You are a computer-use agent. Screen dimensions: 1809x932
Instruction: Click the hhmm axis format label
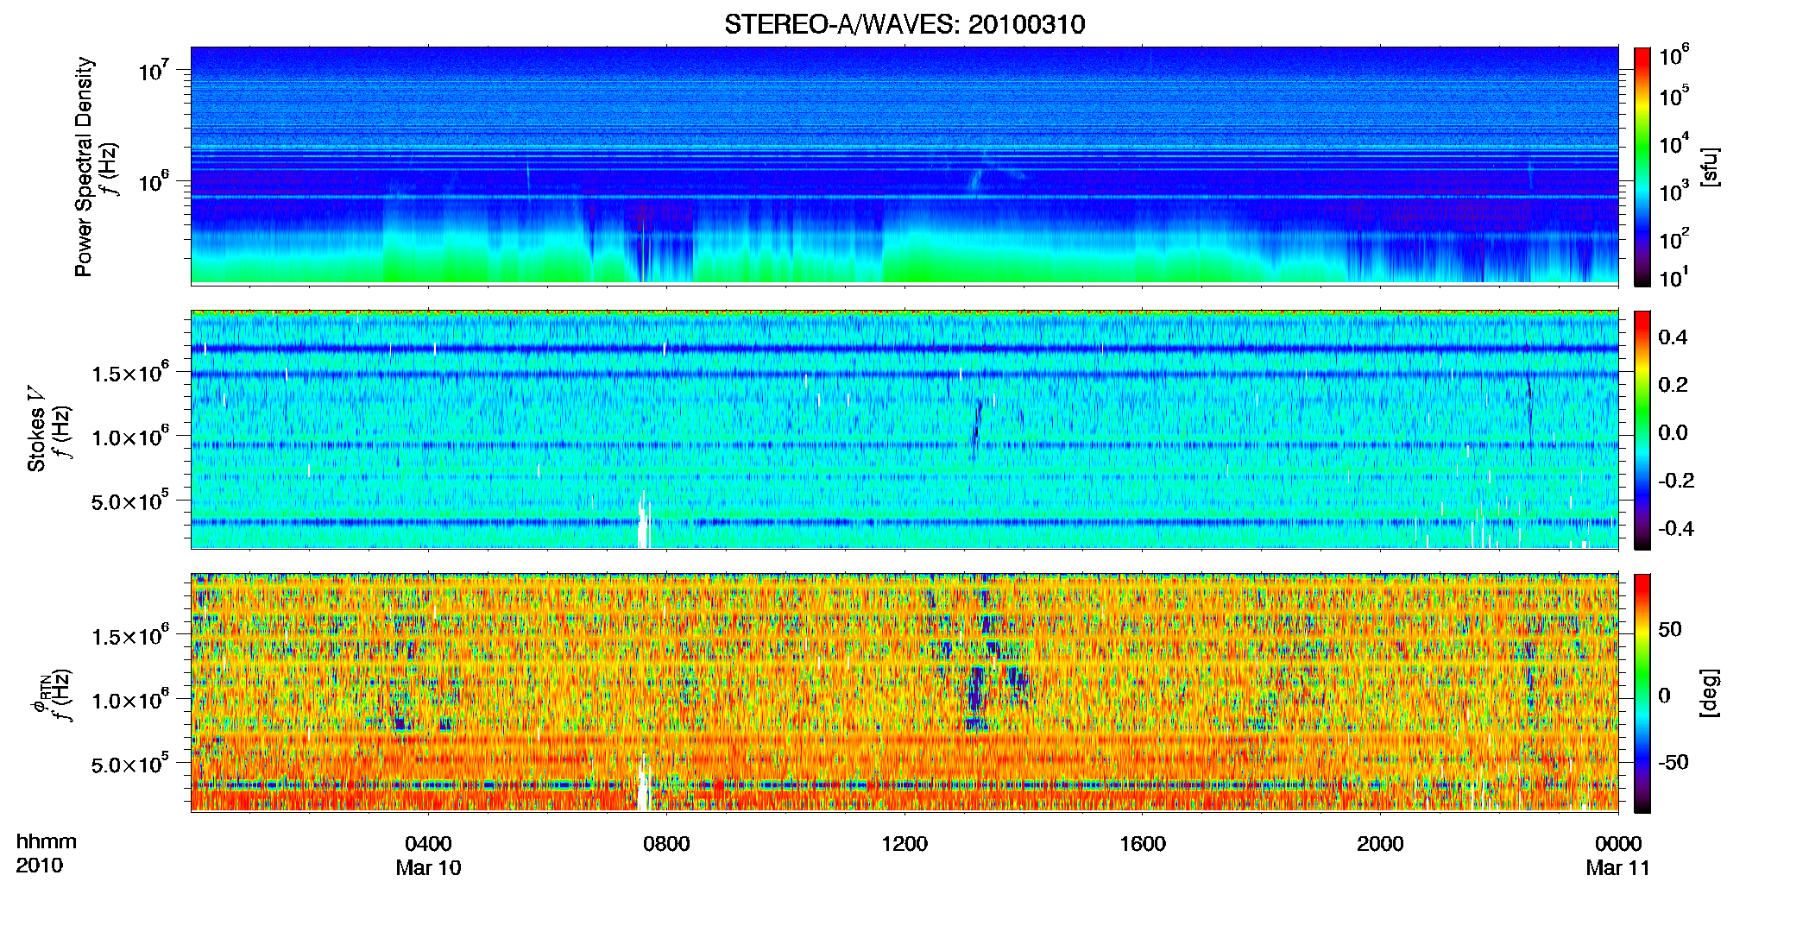pyautogui.click(x=47, y=842)
